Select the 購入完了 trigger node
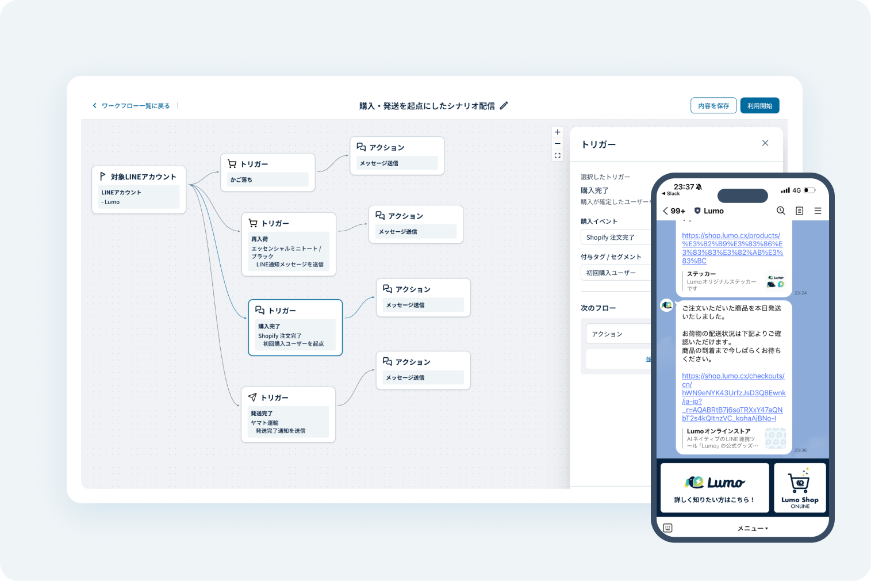Viewport: 871px width, 581px height. (295, 327)
